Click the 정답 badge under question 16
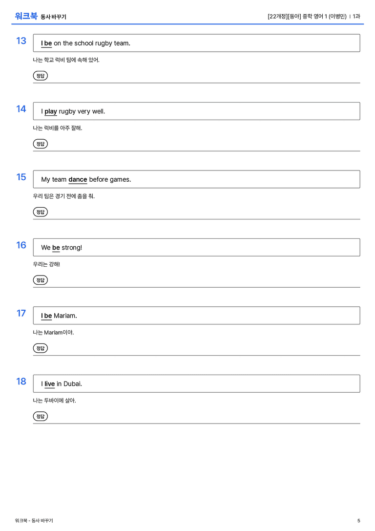The width and height of the screenshot is (375, 531). (x=40, y=280)
